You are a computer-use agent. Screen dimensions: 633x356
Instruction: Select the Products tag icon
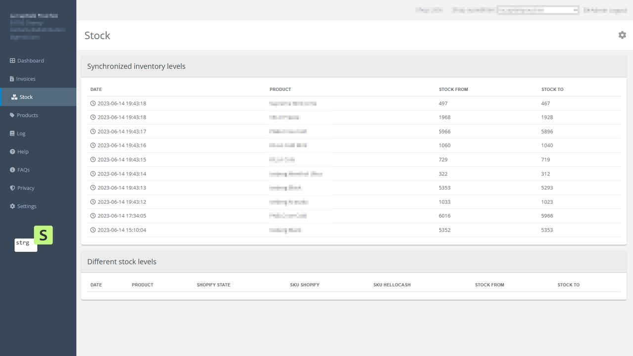(12, 115)
